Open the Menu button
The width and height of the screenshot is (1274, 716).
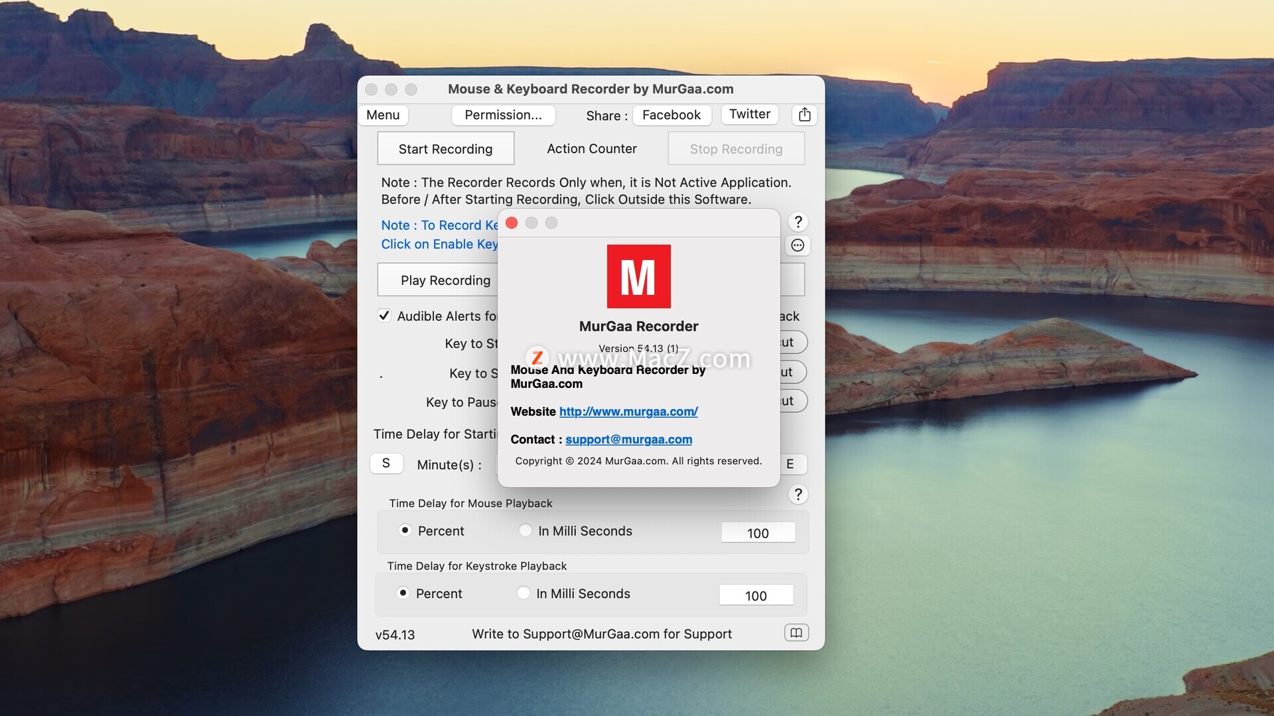tap(383, 115)
